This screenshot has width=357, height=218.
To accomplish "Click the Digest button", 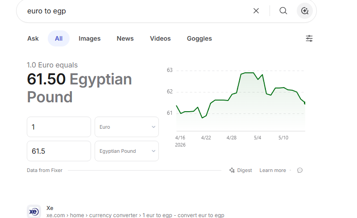I will pyautogui.click(x=241, y=170).
